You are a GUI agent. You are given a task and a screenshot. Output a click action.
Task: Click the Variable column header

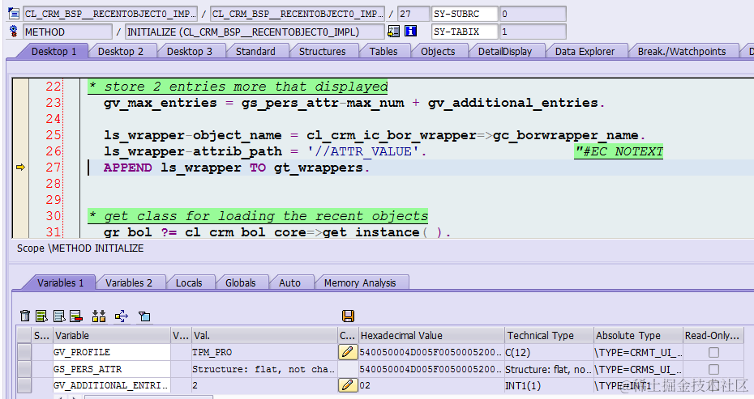coord(112,336)
